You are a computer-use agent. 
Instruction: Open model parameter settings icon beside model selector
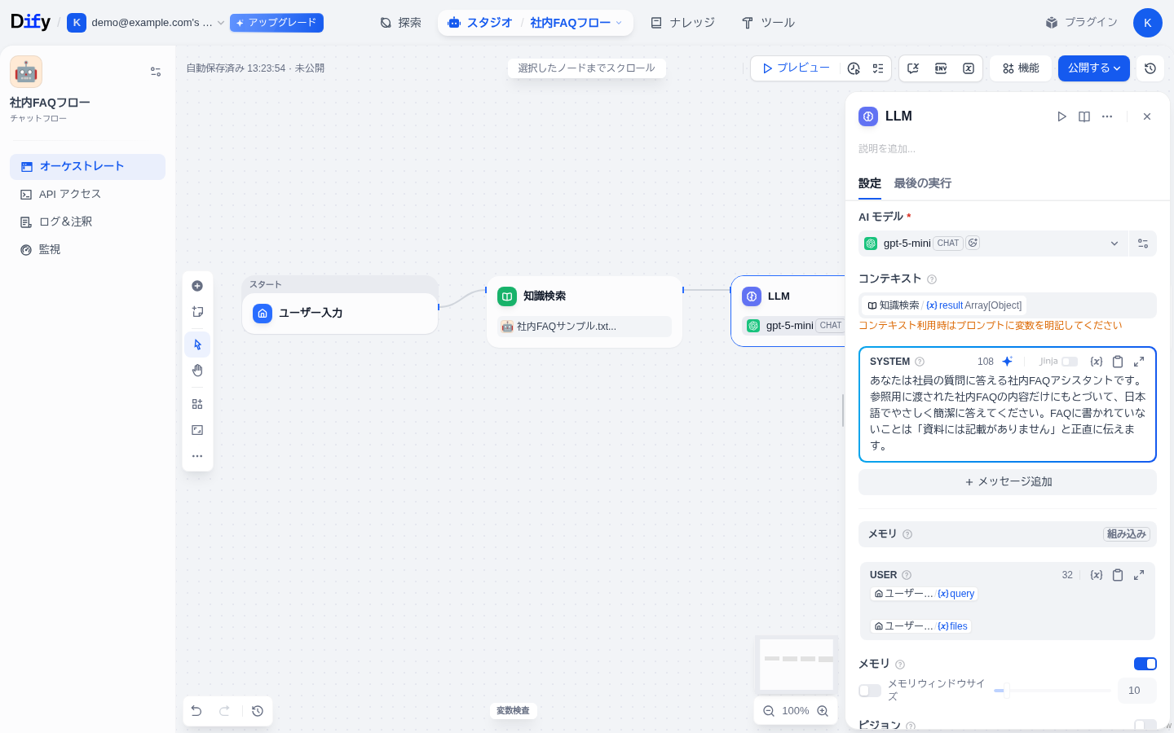[1143, 244]
